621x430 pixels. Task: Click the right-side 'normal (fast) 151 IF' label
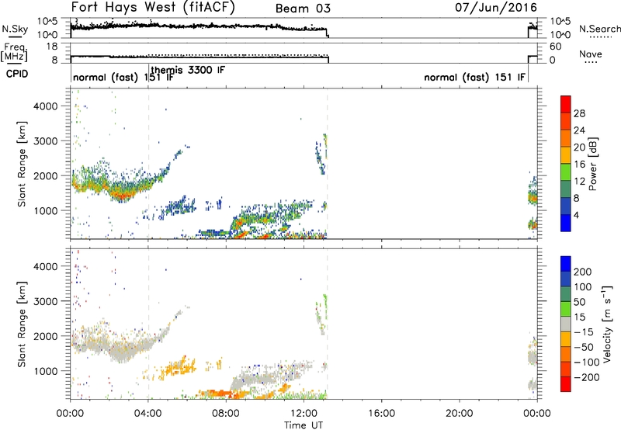pos(475,77)
